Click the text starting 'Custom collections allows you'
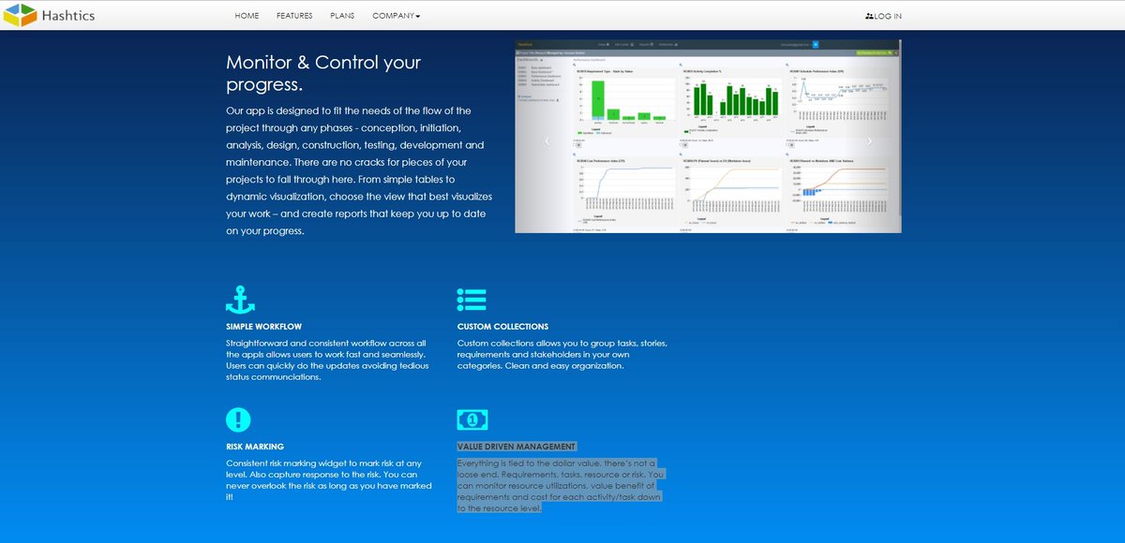The height and width of the screenshot is (543, 1125). point(562,354)
